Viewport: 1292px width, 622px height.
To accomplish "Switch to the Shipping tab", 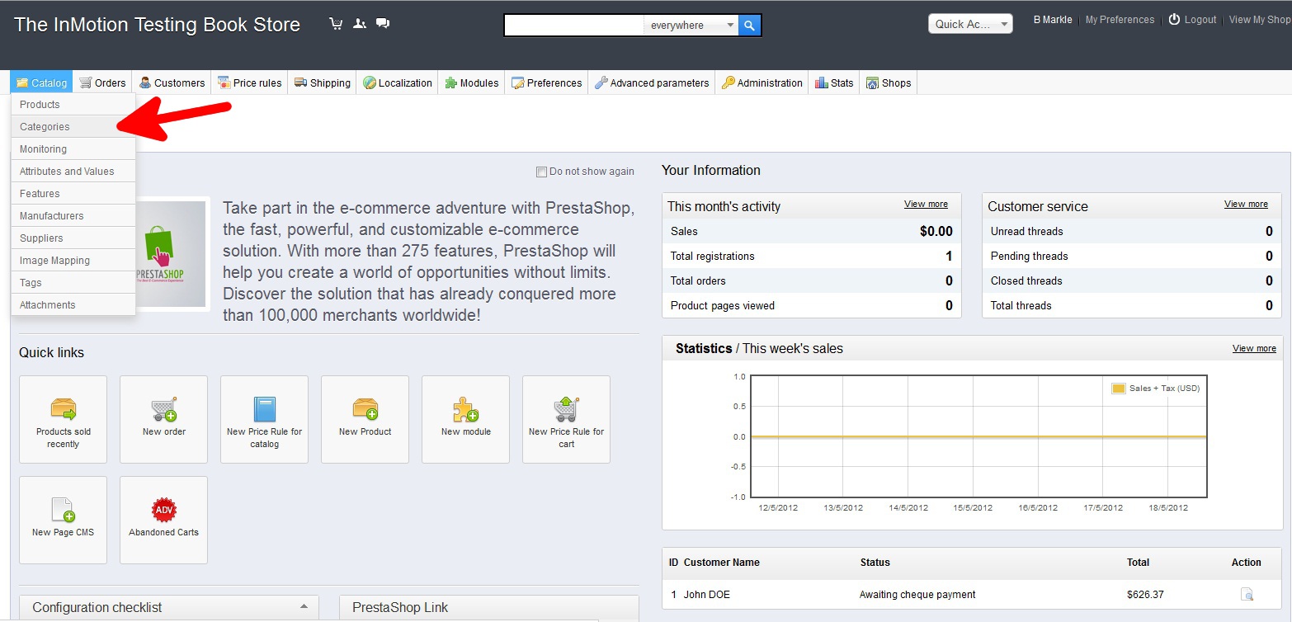I will (322, 82).
